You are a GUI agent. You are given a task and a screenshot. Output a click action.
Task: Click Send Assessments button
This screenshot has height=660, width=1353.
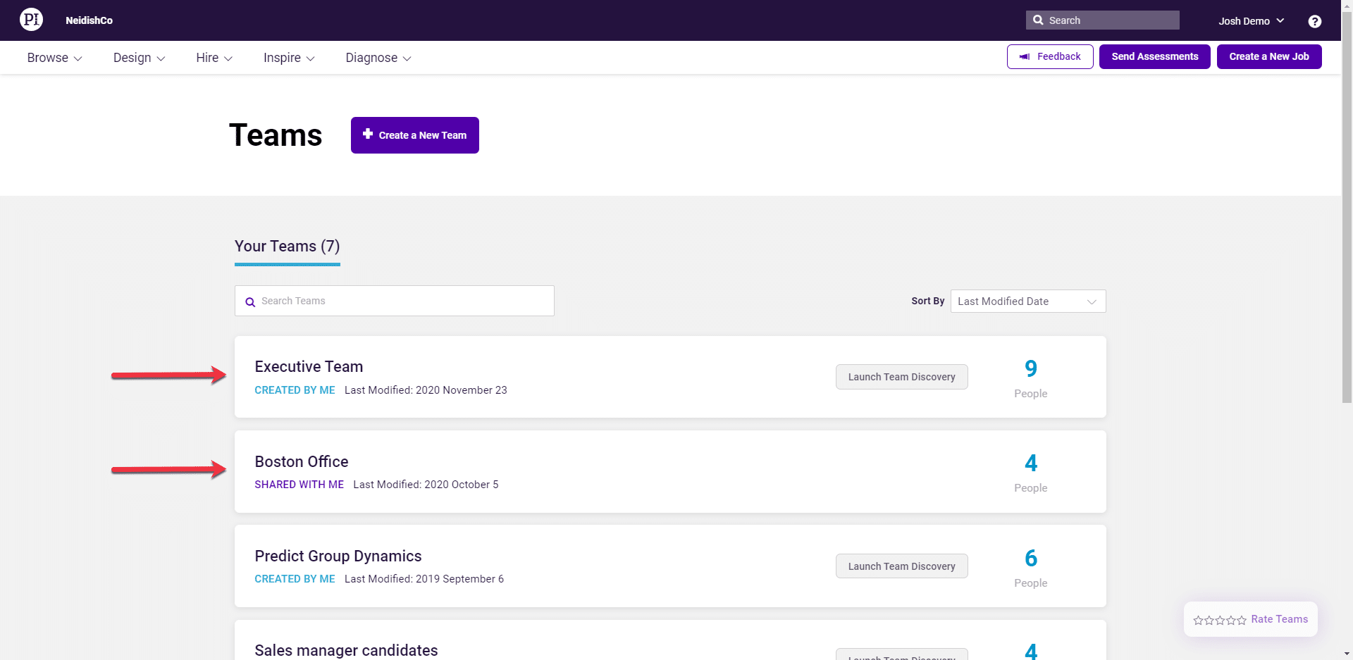[1155, 56]
